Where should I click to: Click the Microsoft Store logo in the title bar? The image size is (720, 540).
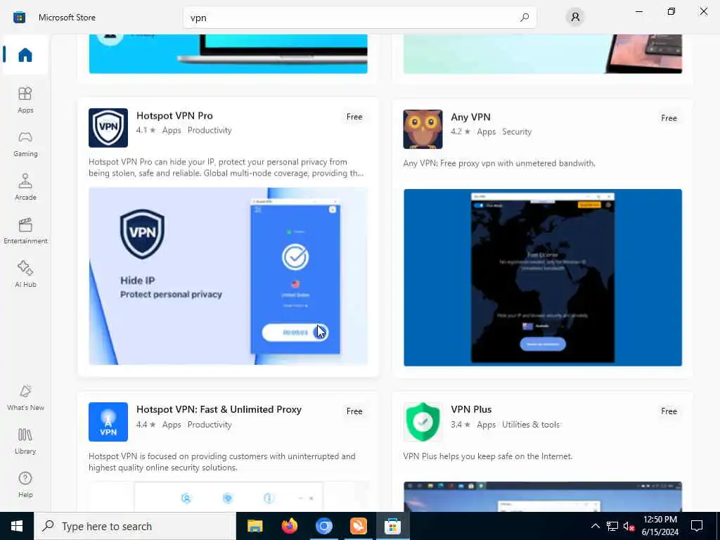[x=19, y=18]
